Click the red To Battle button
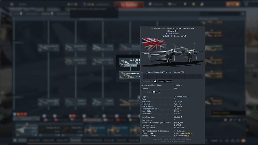Screen dimensions: 258x145 coord(129,5)
